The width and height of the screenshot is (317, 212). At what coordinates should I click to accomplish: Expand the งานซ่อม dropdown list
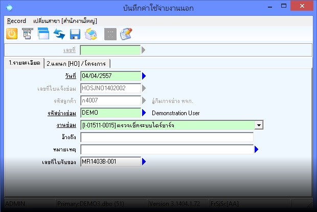259,125
